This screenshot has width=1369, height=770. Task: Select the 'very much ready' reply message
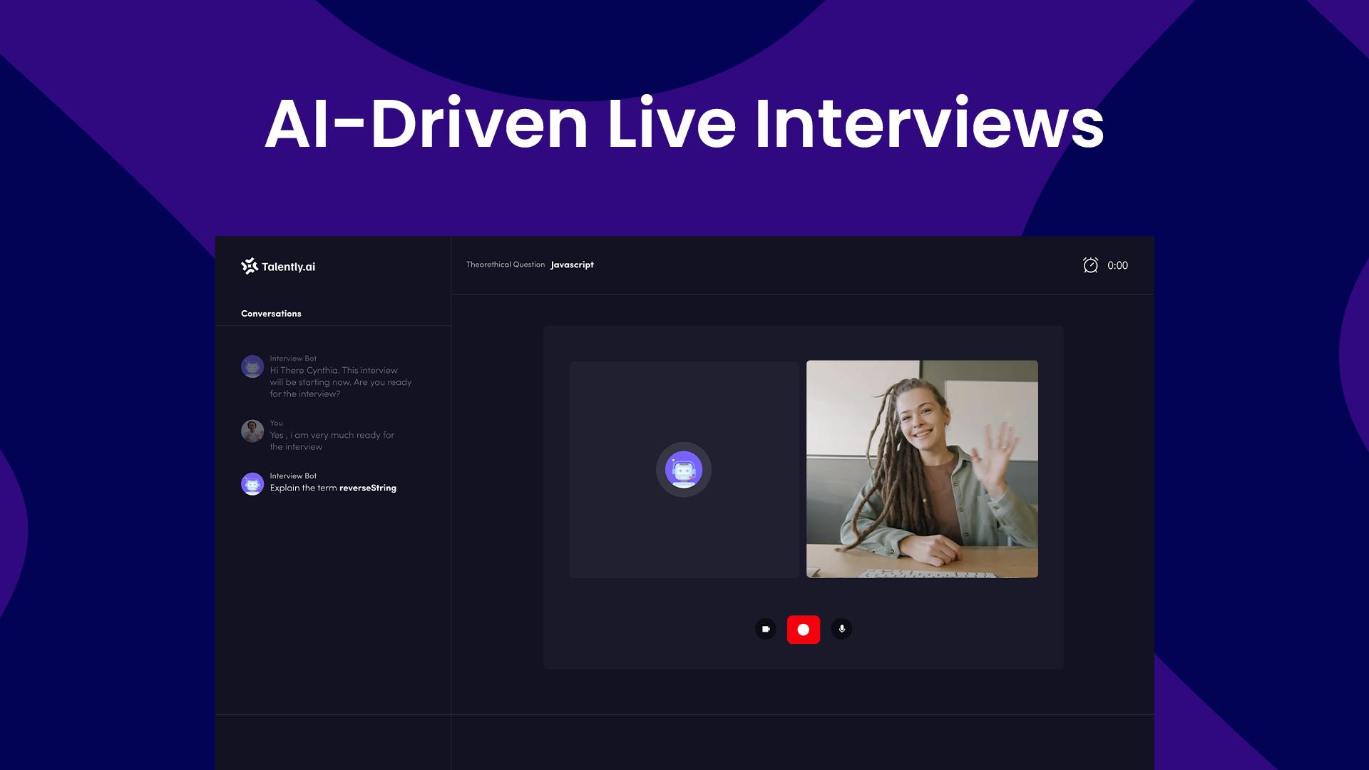(x=332, y=441)
